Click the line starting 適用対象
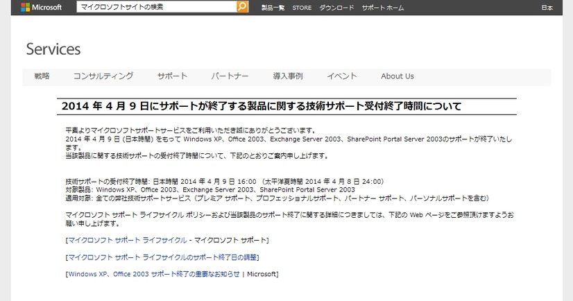The height and width of the screenshot is (301, 573). [x=277, y=198]
